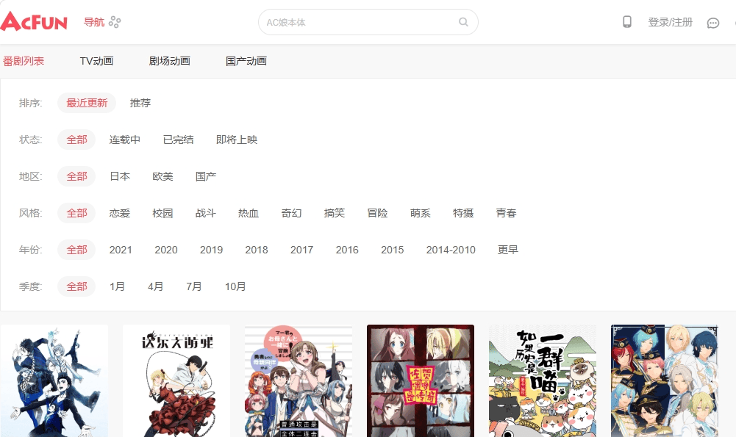Filter style by 特摄
The height and width of the screenshot is (437, 736).
tap(463, 213)
